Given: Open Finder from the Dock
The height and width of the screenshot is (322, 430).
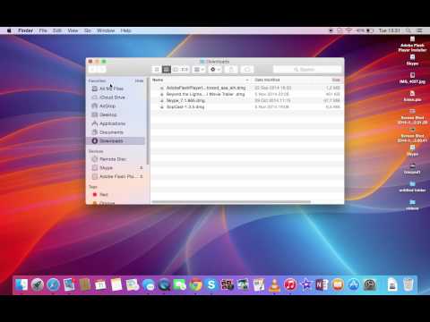Looking at the screenshot, I should 21,284.
